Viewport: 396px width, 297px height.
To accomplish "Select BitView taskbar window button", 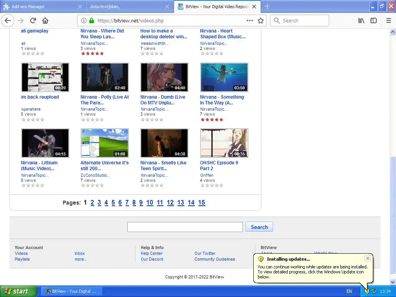I will (72, 291).
